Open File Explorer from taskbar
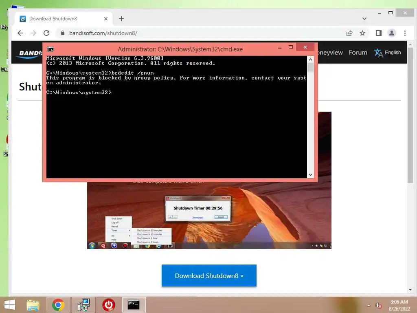The height and width of the screenshot is (313, 417). click(x=33, y=305)
